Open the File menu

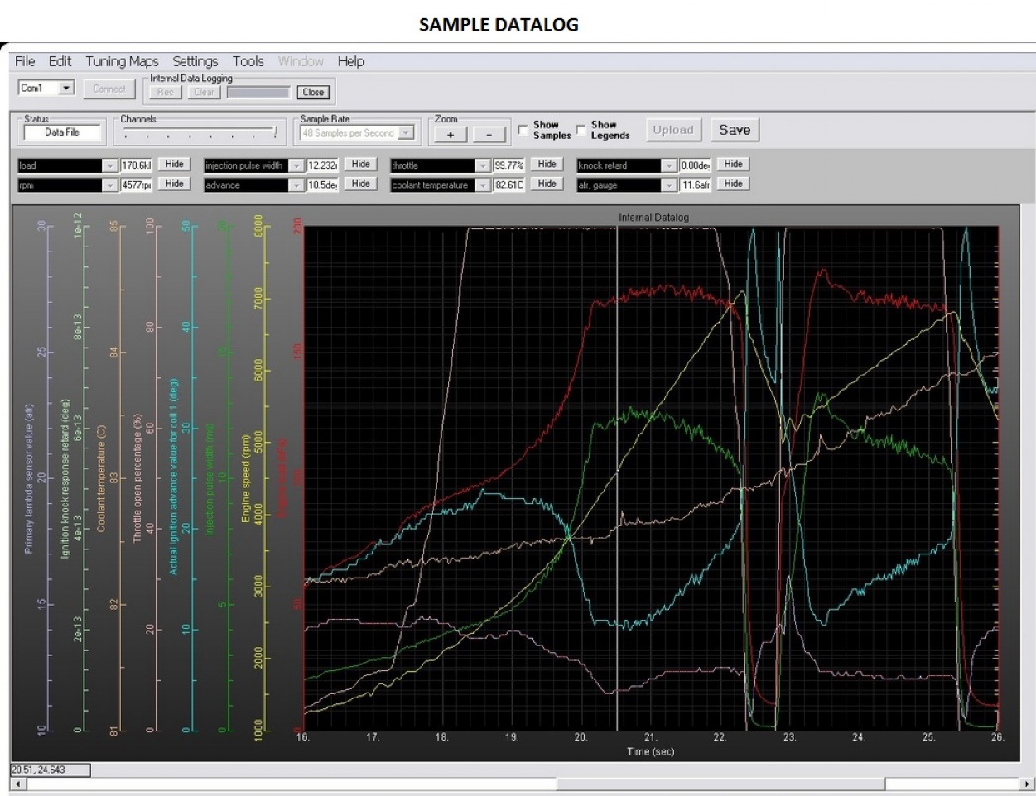(x=25, y=61)
